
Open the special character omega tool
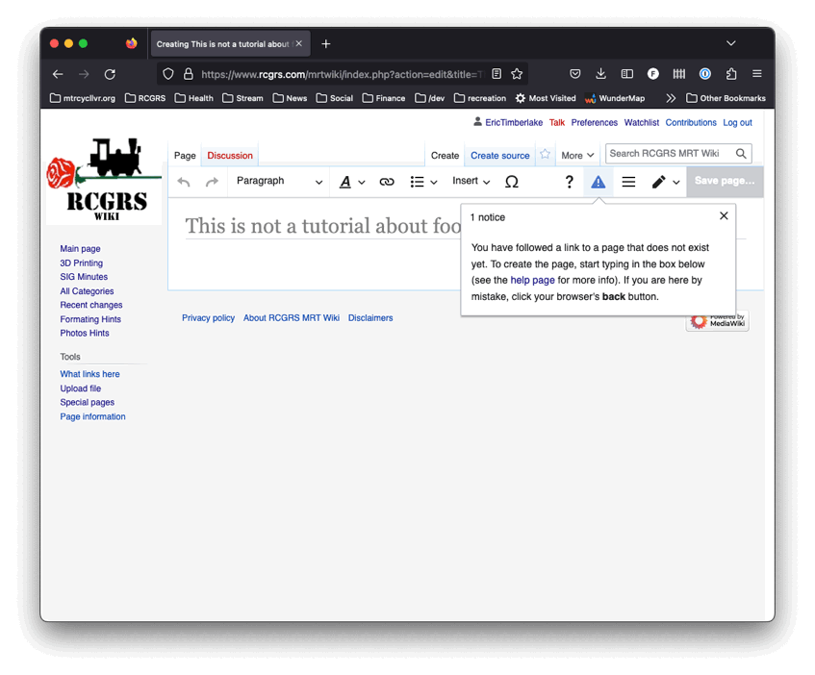pyautogui.click(x=512, y=182)
